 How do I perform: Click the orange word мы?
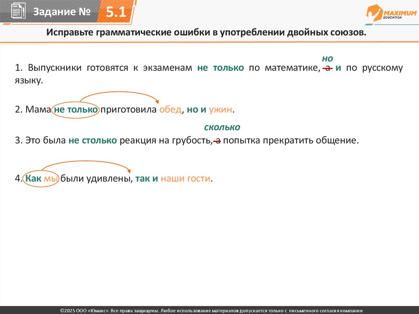[x=50, y=178]
